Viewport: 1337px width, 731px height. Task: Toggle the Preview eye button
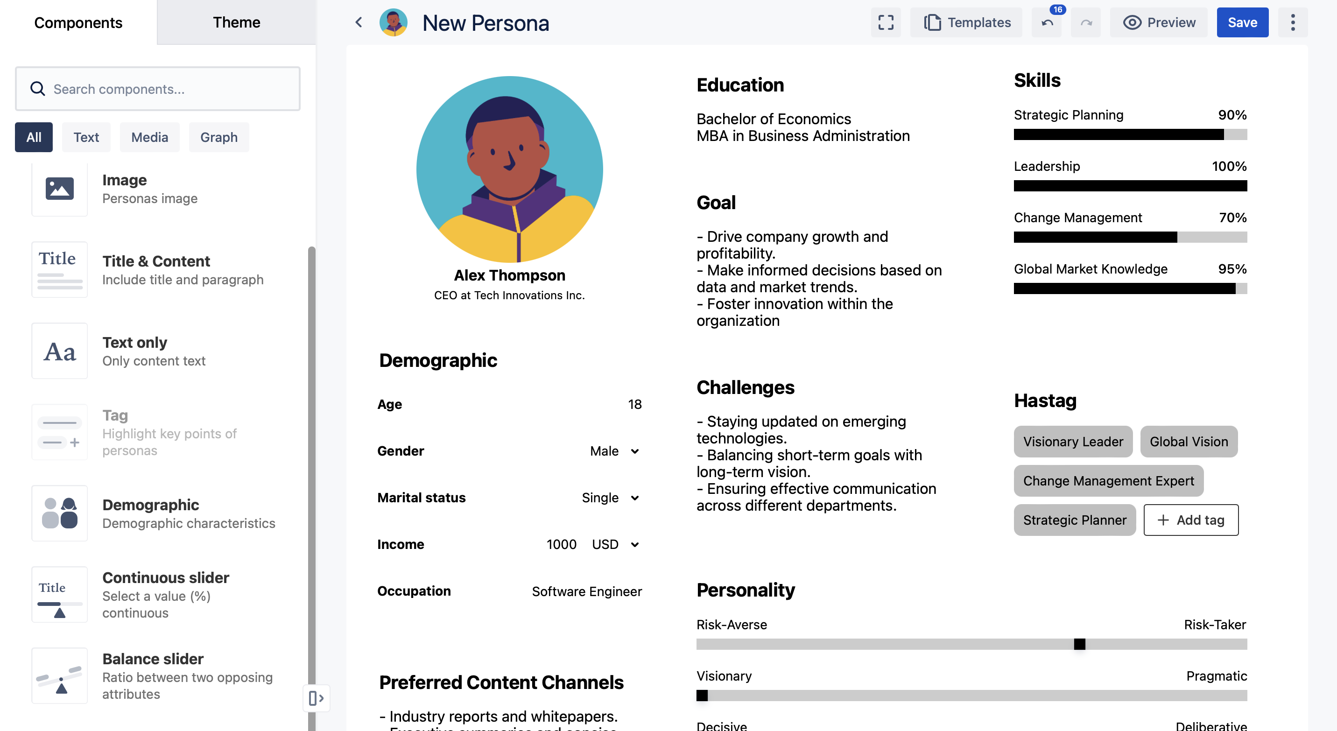click(1159, 22)
